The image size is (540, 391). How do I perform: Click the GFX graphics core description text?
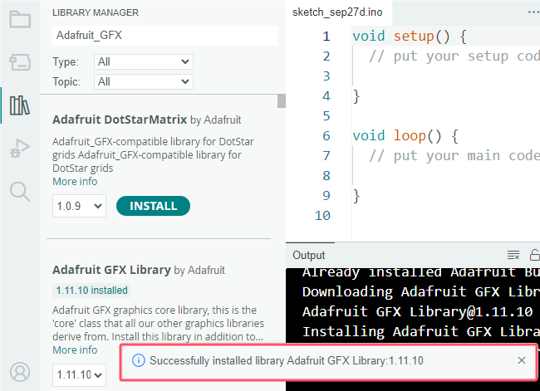click(x=158, y=323)
